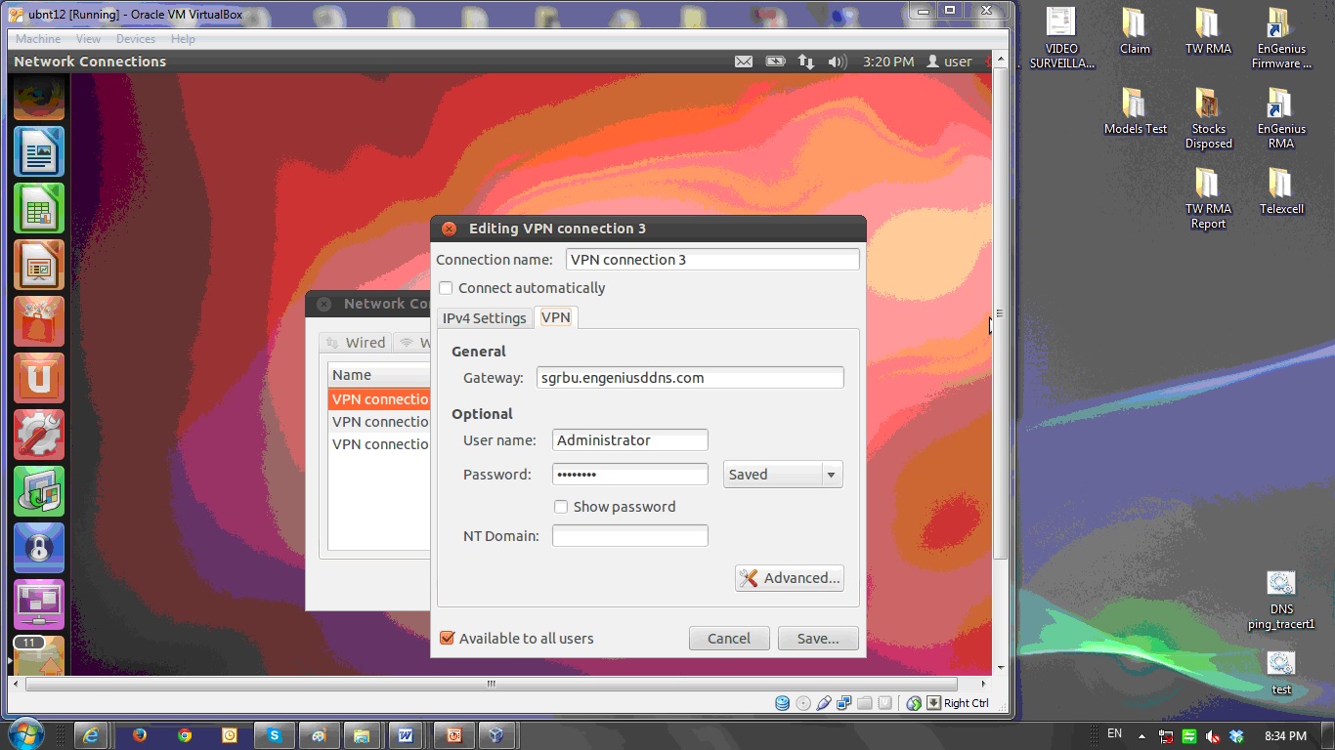The width and height of the screenshot is (1335, 750).
Task: Open LibreOffice Impress launcher icon
Action: 39,265
